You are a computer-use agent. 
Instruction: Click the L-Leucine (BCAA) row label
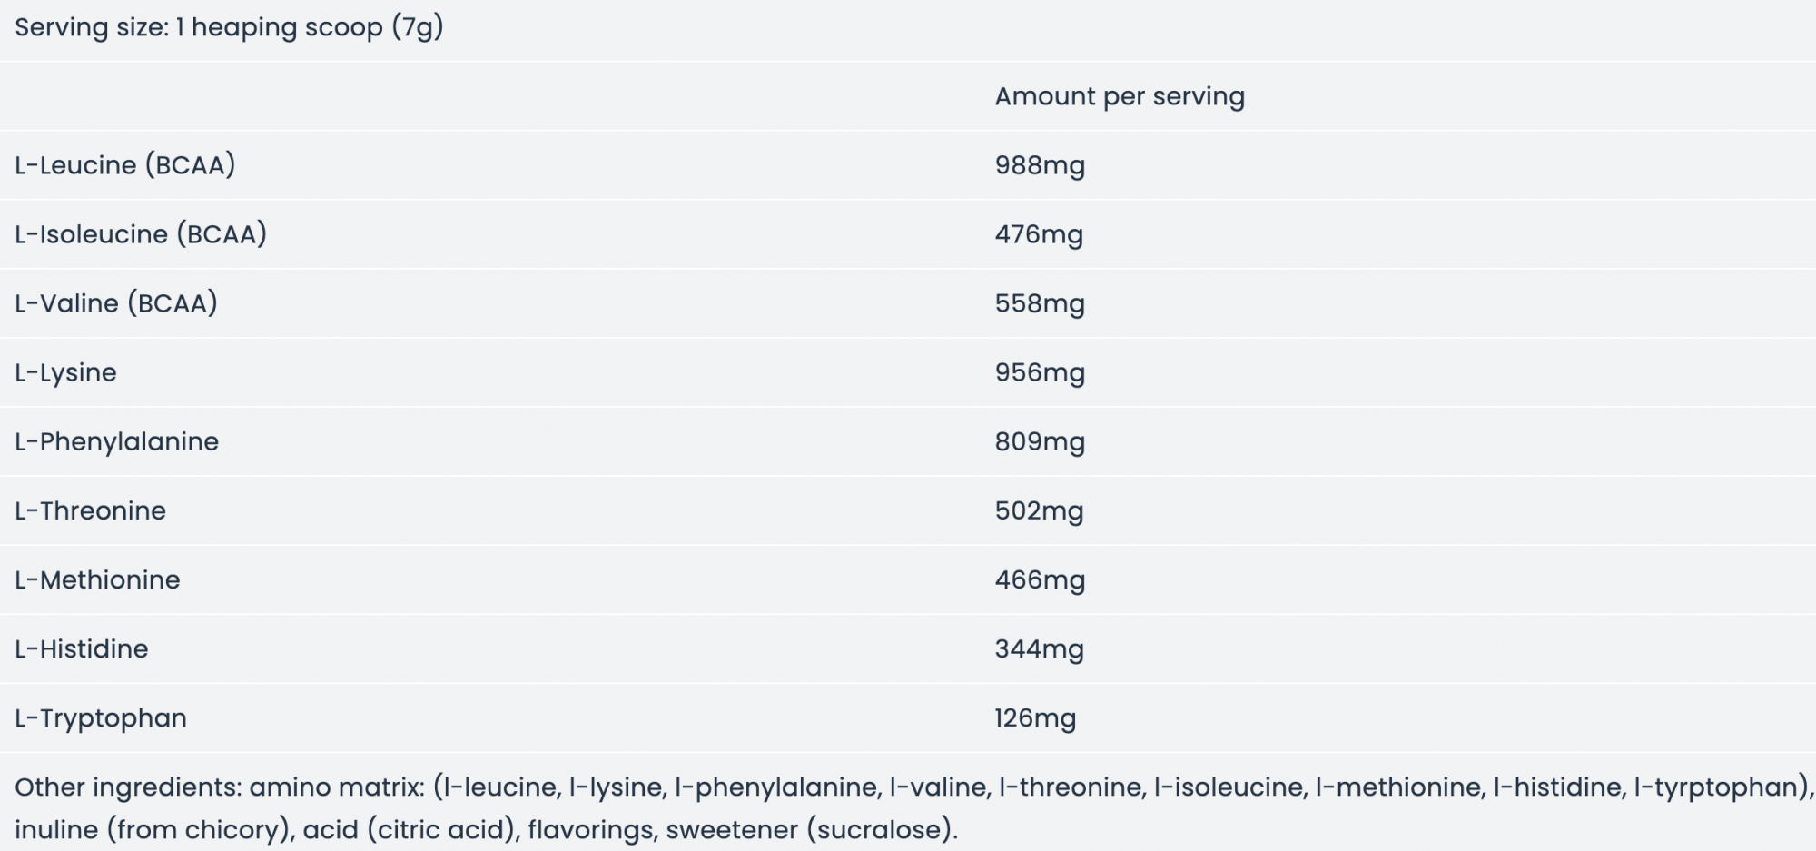pos(125,165)
